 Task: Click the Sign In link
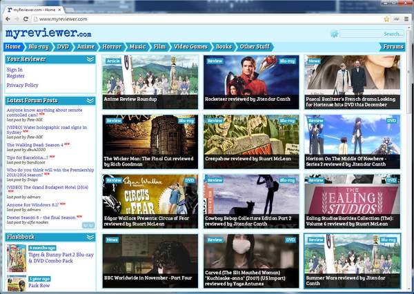tap(14, 70)
